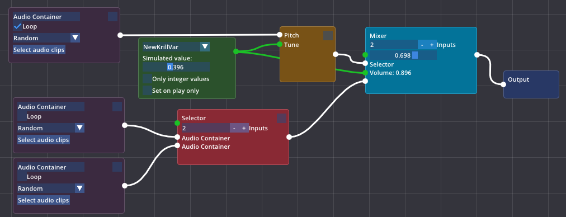This screenshot has height=217, width=566.
Task: Click the Mixer inputs count field
Action: tap(393, 45)
